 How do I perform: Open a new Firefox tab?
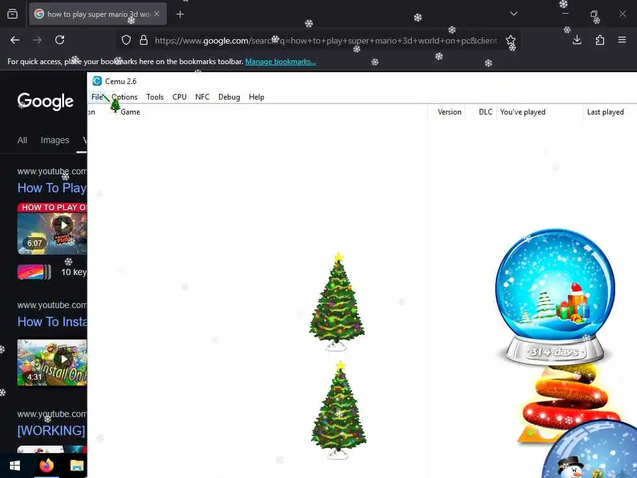click(x=180, y=14)
